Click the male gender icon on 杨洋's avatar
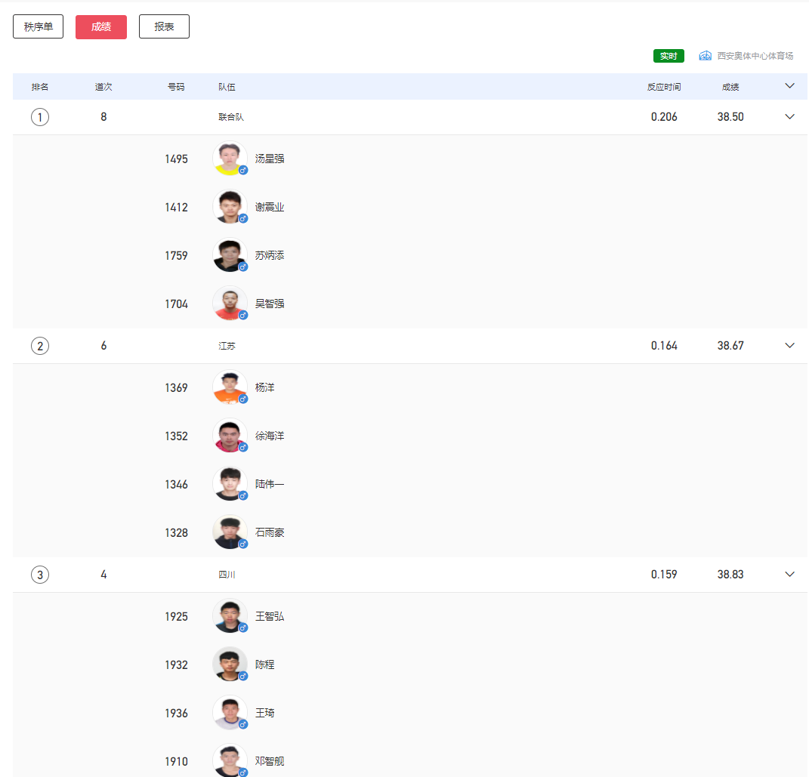The height and width of the screenshot is (777, 809). 243,399
